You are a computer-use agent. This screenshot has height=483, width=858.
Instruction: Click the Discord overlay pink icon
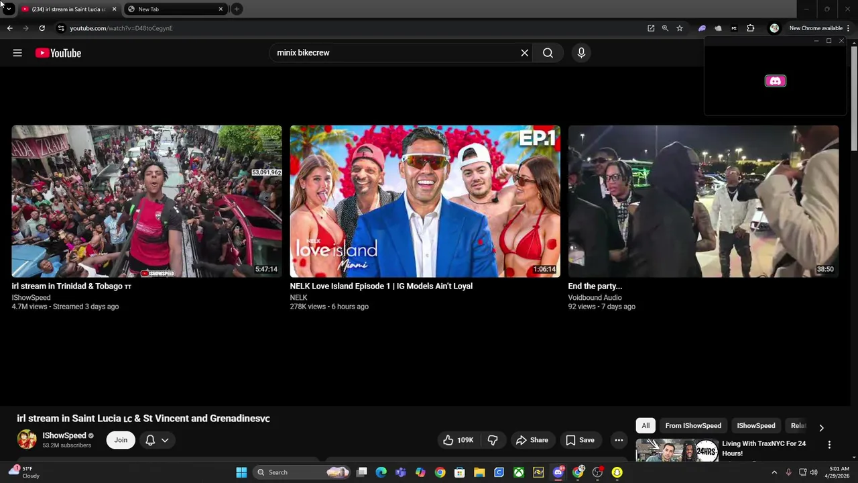pyautogui.click(x=776, y=81)
